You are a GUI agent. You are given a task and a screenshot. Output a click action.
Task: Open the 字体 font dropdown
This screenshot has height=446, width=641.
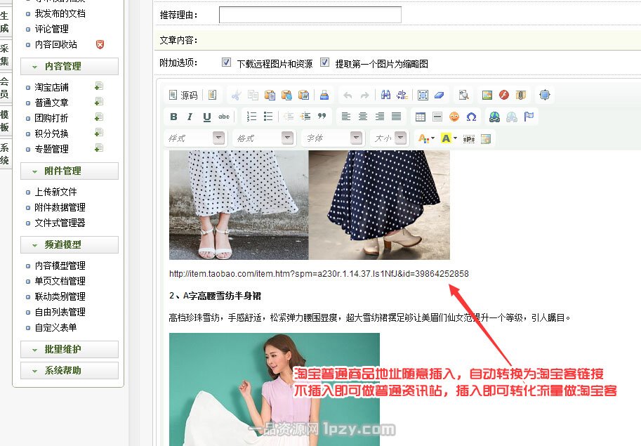pos(332,138)
